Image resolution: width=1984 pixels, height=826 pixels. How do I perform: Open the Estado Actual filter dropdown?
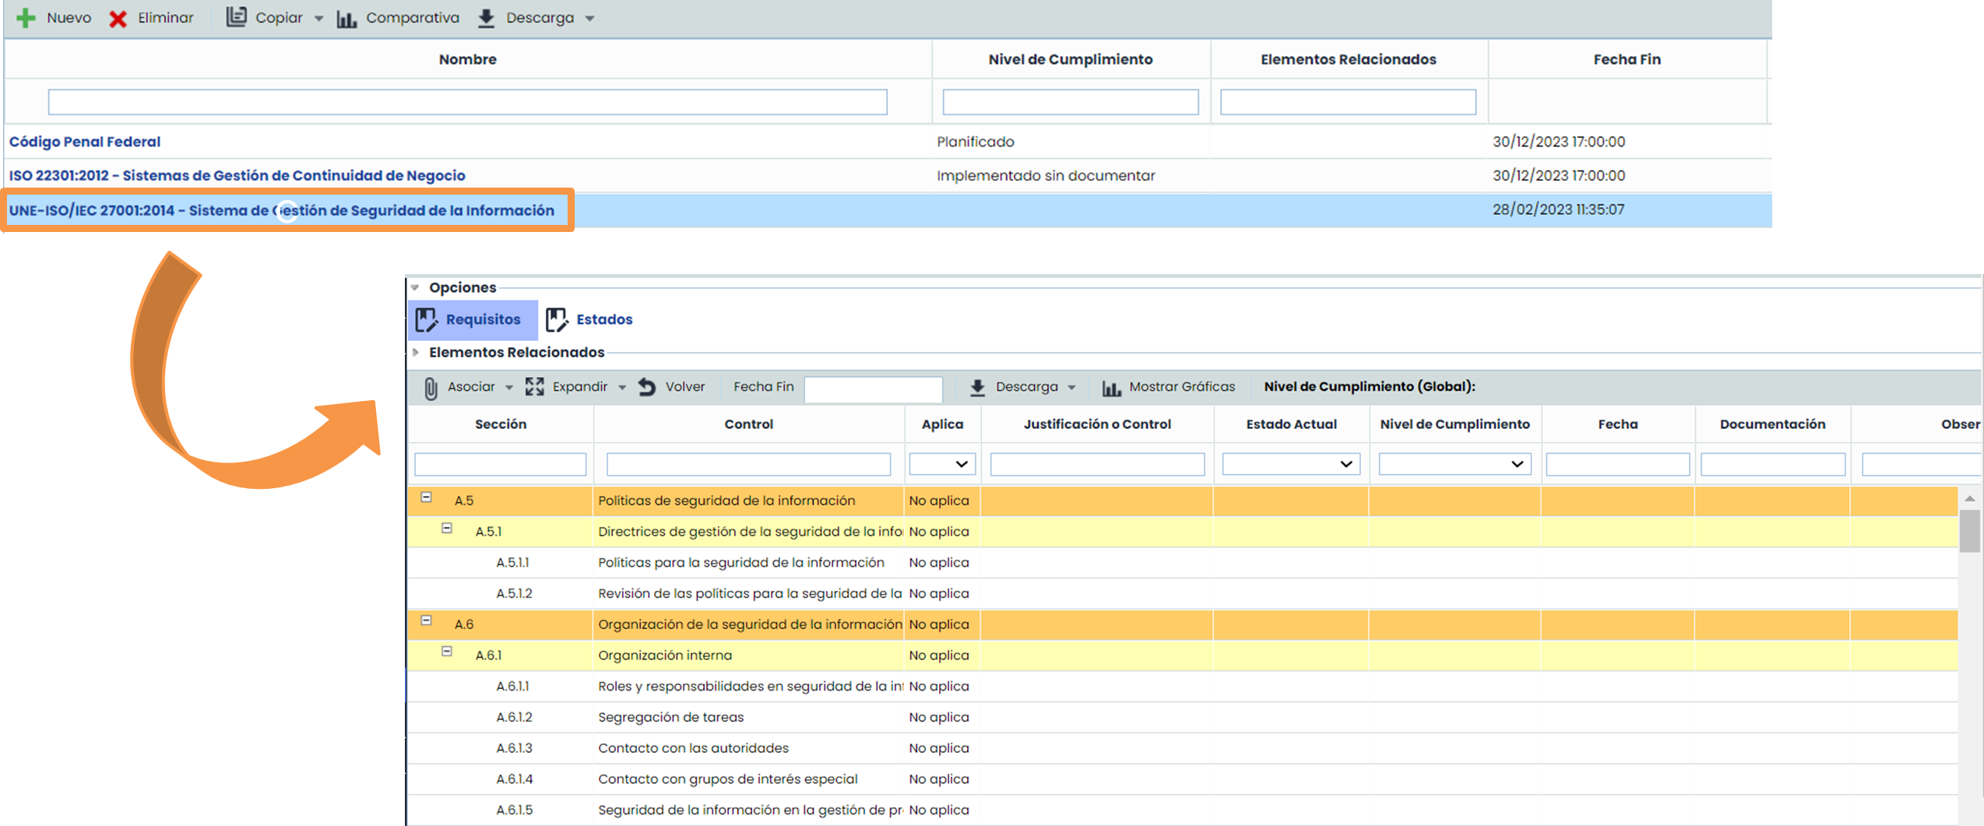[1290, 464]
